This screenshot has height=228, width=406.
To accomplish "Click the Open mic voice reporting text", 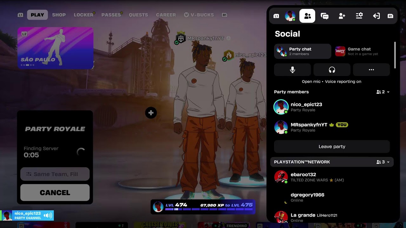I will pyautogui.click(x=331, y=81).
